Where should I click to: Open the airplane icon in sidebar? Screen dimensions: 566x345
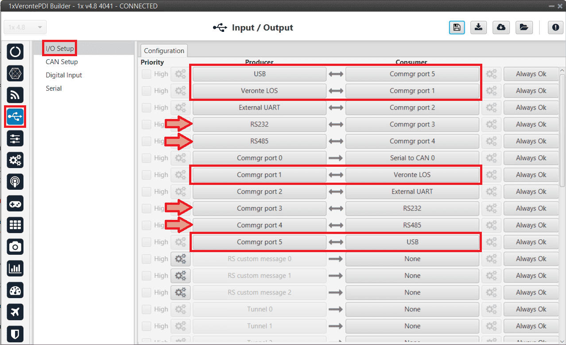pos(15,312)
